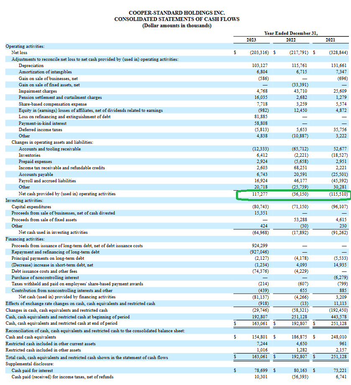Click "Proceeds from sale of businesses, net of cash divested"
Screen dimensions: 351x385
point(63,213)
